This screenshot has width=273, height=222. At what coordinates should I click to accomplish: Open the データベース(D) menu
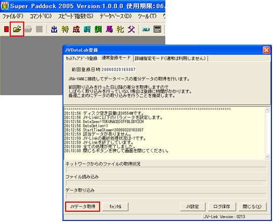[116, 17]
